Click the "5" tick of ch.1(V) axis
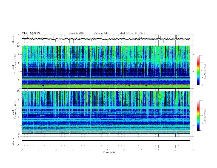This screenshot has height=168, width=217. click(19, 35)
